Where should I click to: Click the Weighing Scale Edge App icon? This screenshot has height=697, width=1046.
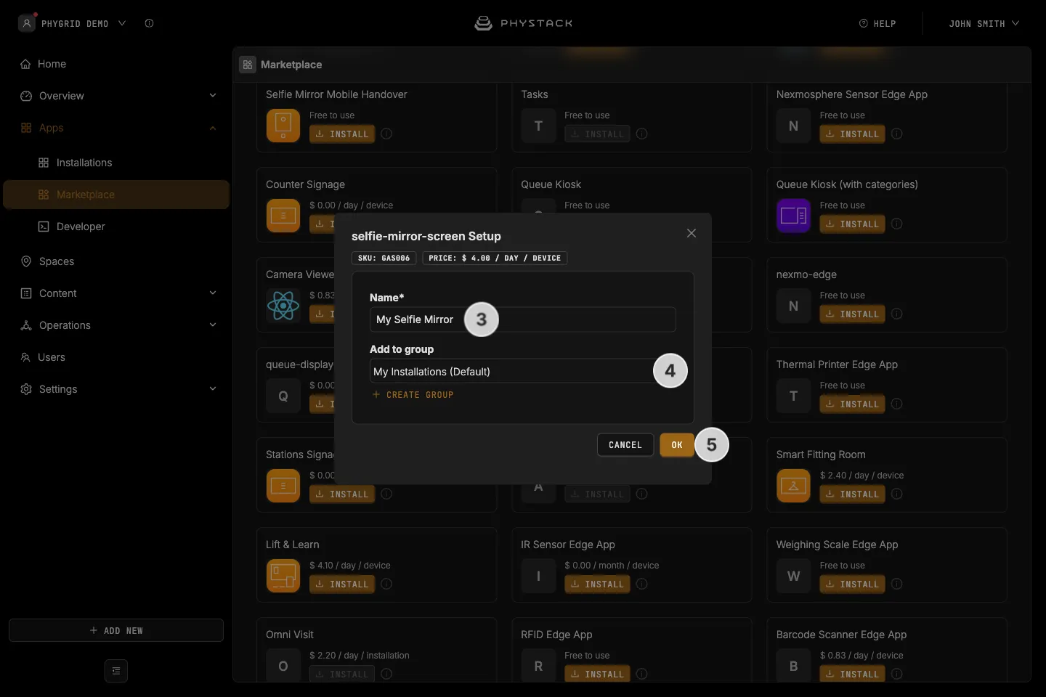click(793, 576)
